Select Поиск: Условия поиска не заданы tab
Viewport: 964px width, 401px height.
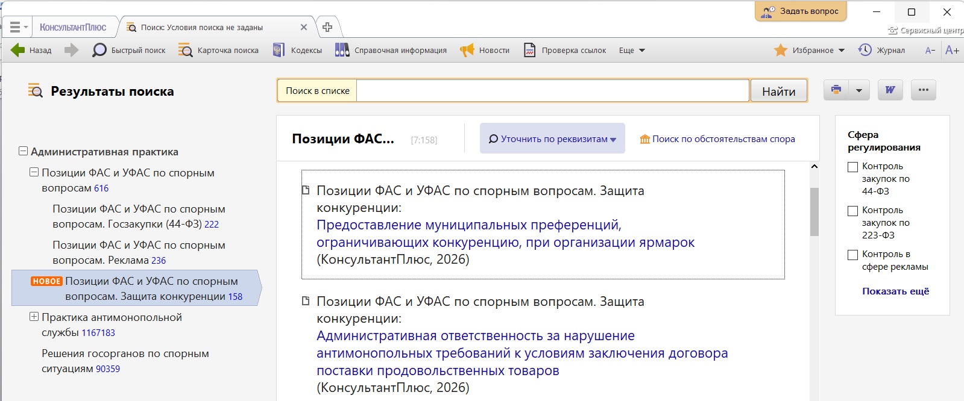tap(202, 27)
